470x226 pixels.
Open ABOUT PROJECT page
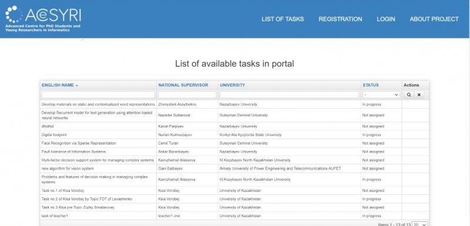(x=434, y=19)
